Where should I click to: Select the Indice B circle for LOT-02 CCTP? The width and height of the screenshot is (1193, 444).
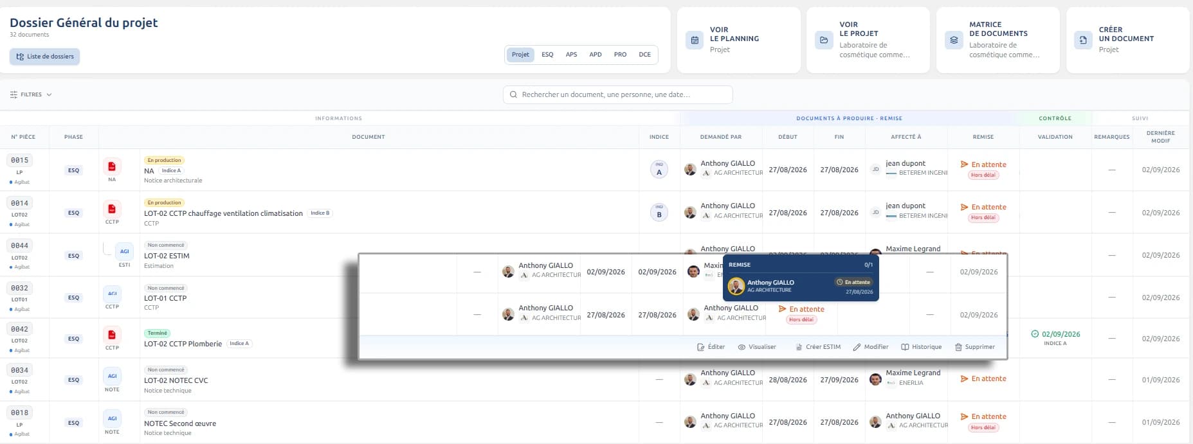(x=659, y=212)
